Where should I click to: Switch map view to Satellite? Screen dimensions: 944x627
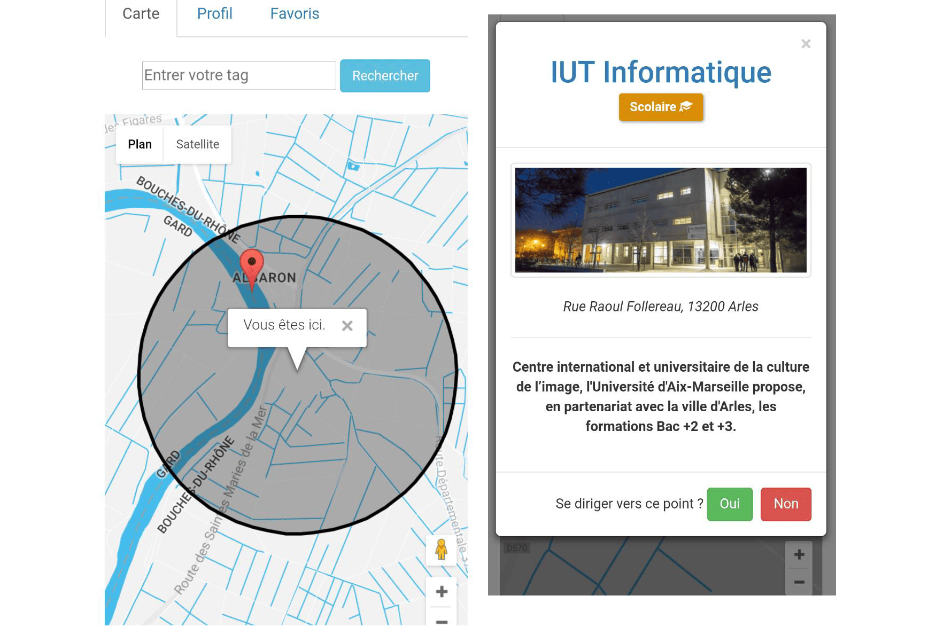197,144
